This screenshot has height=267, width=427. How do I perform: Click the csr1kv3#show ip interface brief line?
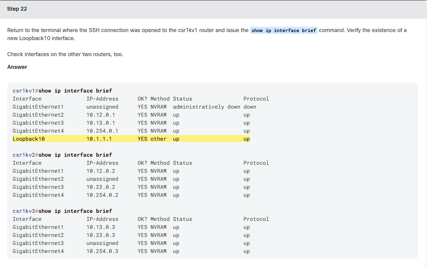tap(62, 211)
